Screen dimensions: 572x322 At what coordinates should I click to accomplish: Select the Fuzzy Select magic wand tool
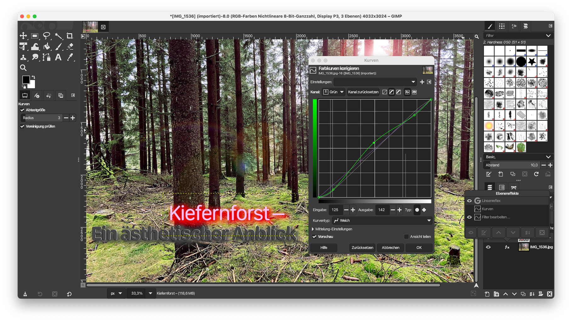point(58,36)
